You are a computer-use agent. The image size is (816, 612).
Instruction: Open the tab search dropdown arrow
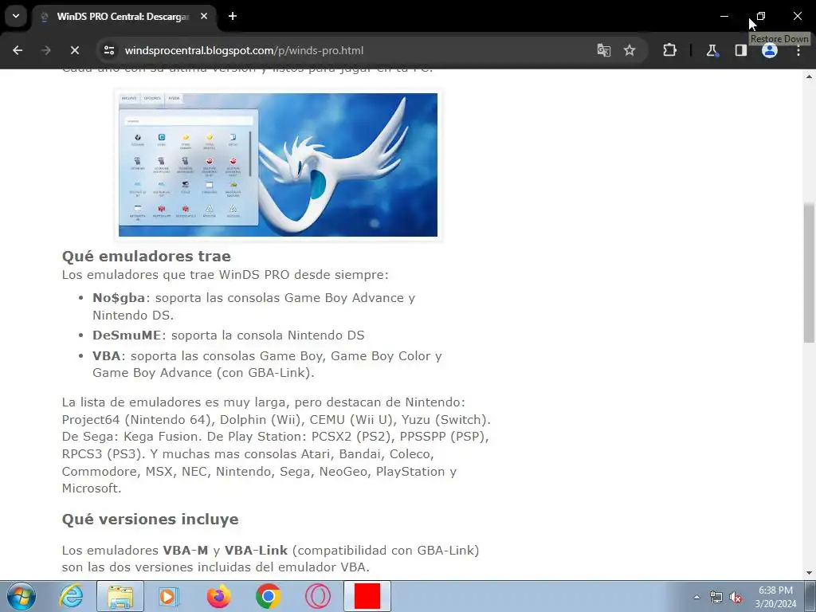point(16,16)
